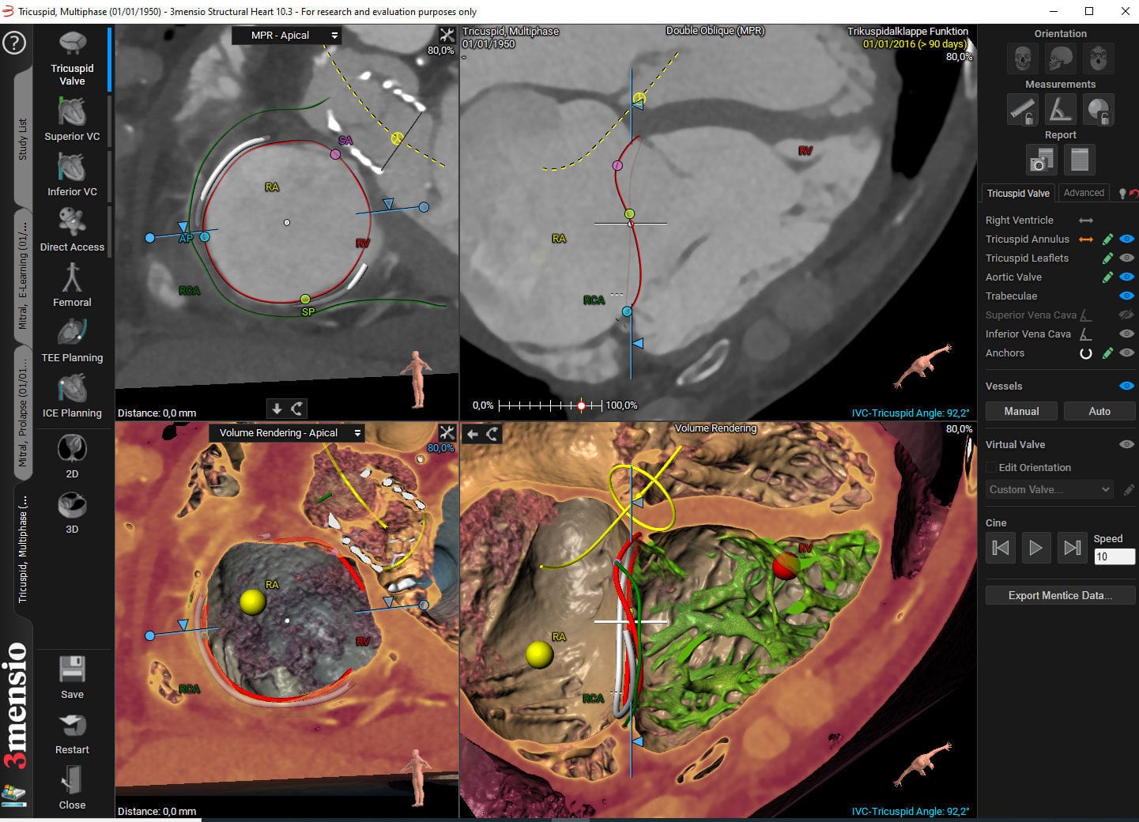Show the Tricuspid Leaflets
The height and width of the screenshot is (822, 1139).
[x=1126, y=258]
